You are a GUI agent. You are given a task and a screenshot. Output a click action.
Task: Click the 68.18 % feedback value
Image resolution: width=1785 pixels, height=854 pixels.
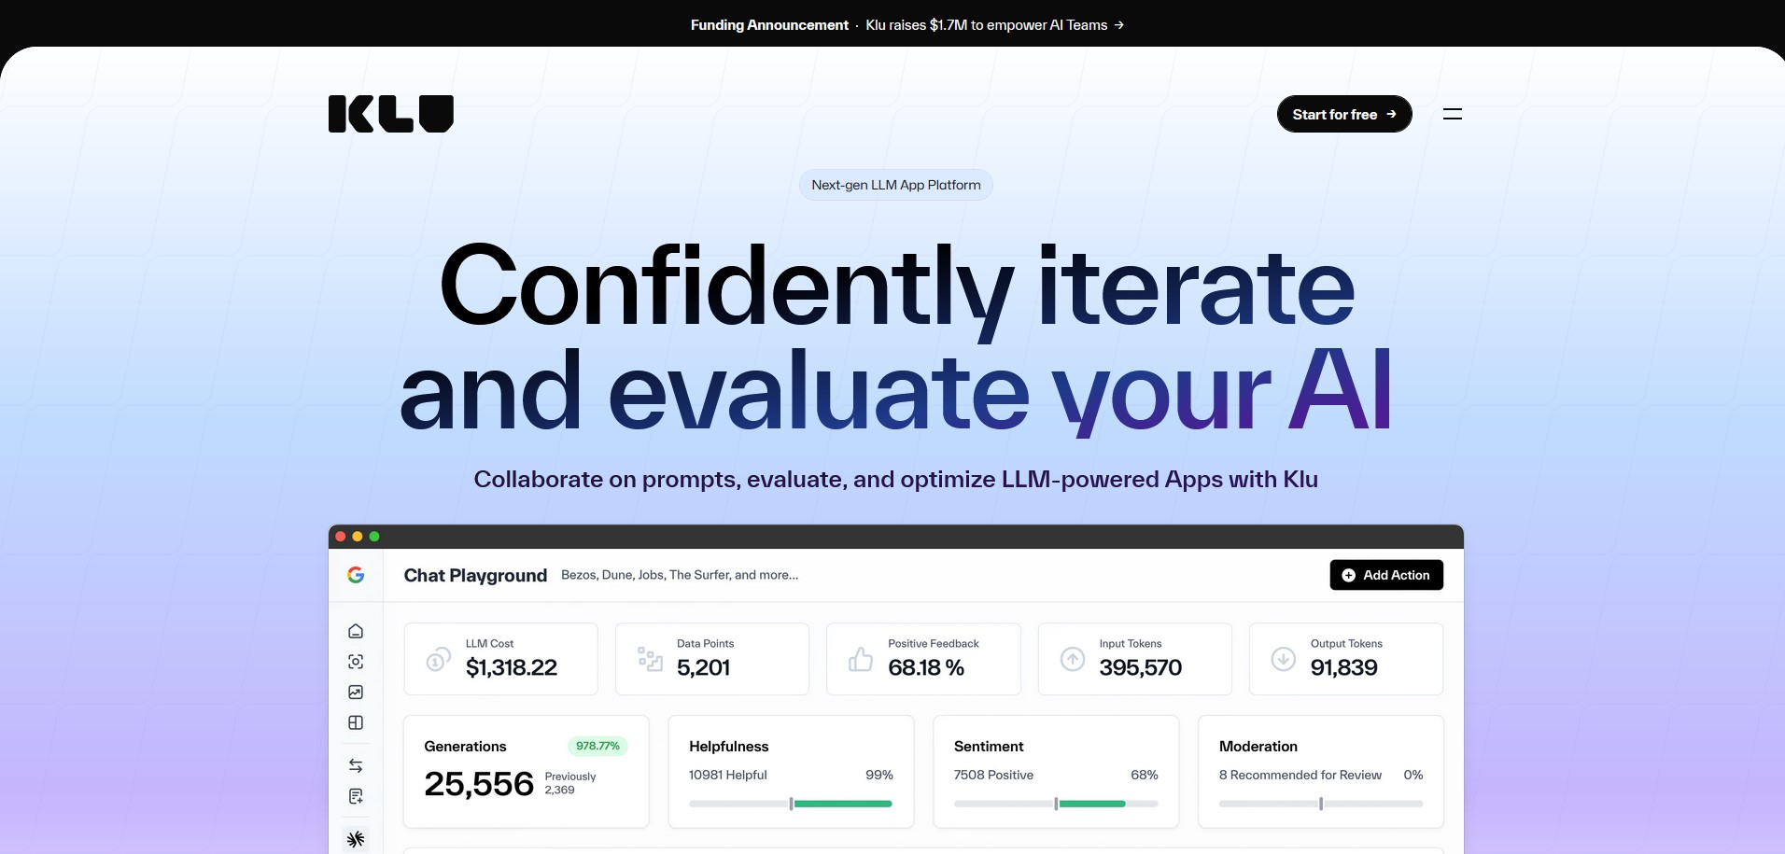[x=926, y=667]
